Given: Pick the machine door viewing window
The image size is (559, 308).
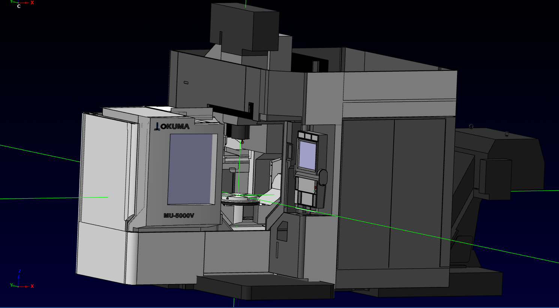Looking at the screenshot, I should point(192,169).
